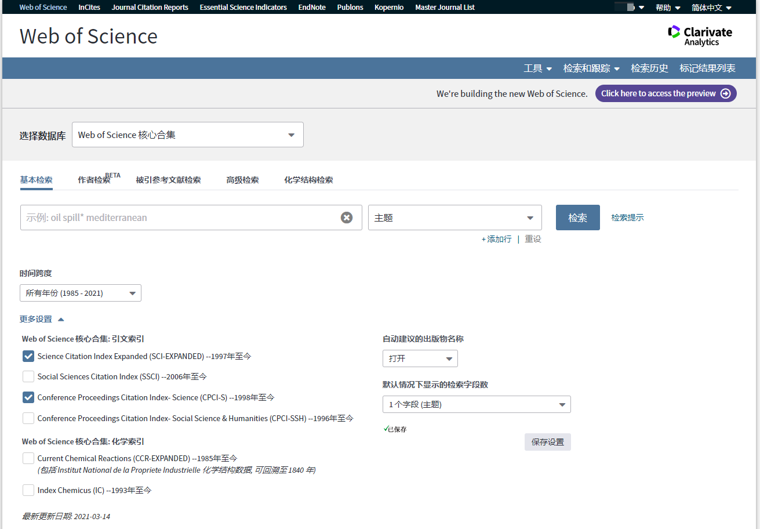
Task: Open the 简体中文 language menu
Action: (712, 8)
